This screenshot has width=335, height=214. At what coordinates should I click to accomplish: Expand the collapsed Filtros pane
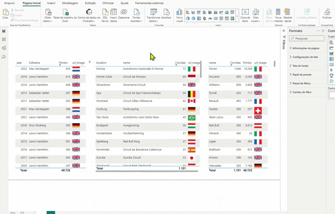284,31
